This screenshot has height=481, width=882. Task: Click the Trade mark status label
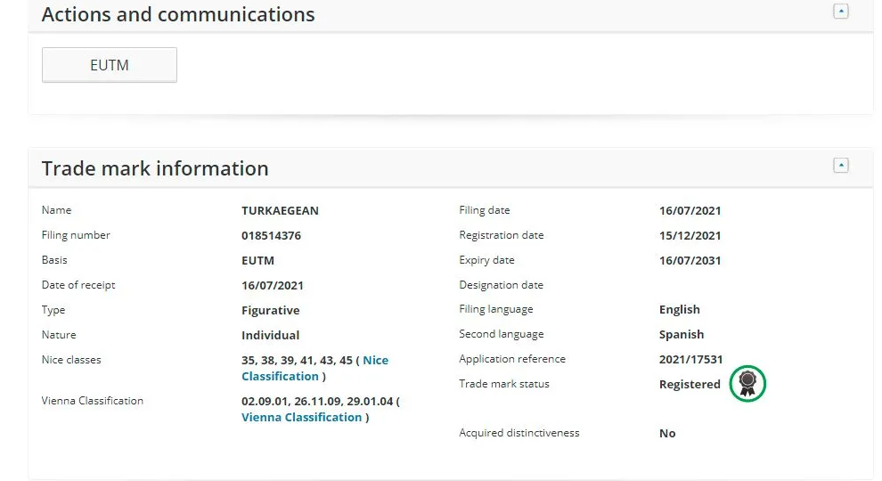pos(504,384)
